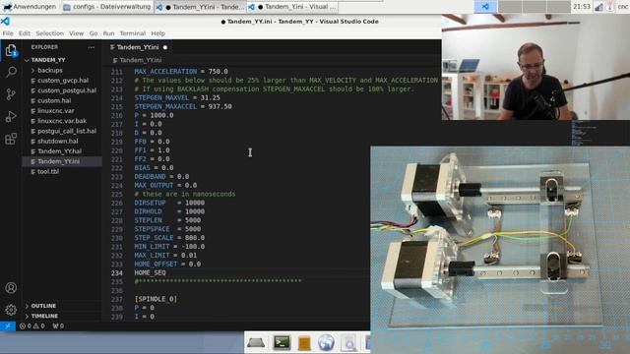Open the Search view in the activity bar
The image size is (630, 354).
[11, 72]
